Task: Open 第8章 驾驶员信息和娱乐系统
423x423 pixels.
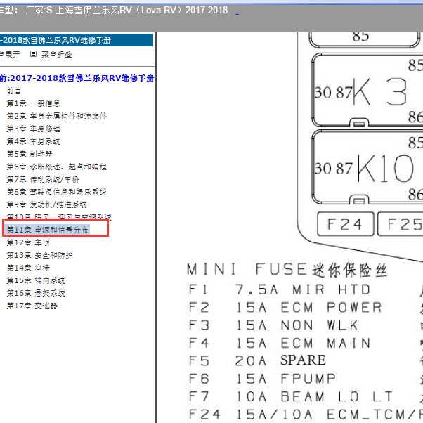Action: point(56,192)
